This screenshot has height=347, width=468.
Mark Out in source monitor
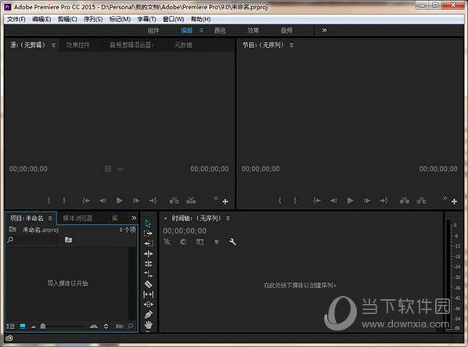64,201
